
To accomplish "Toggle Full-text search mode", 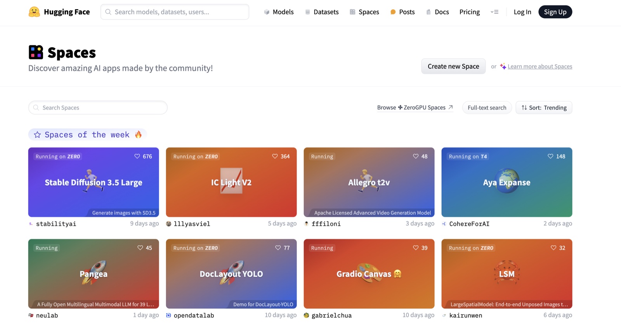I will [x=487, y=108].
